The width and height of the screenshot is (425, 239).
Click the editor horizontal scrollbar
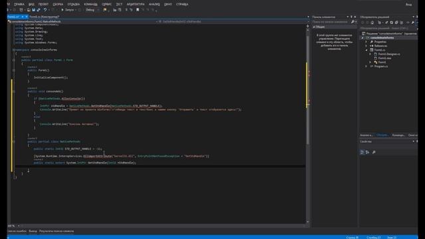(x=163, y=226)
